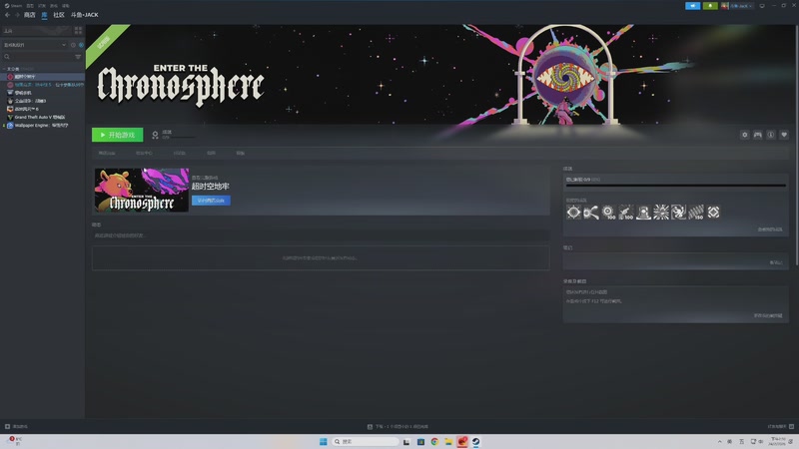Viewport: 799px width, 449px height.
Task: Click the screenshot manager link
Action: (x=768, y=315)
